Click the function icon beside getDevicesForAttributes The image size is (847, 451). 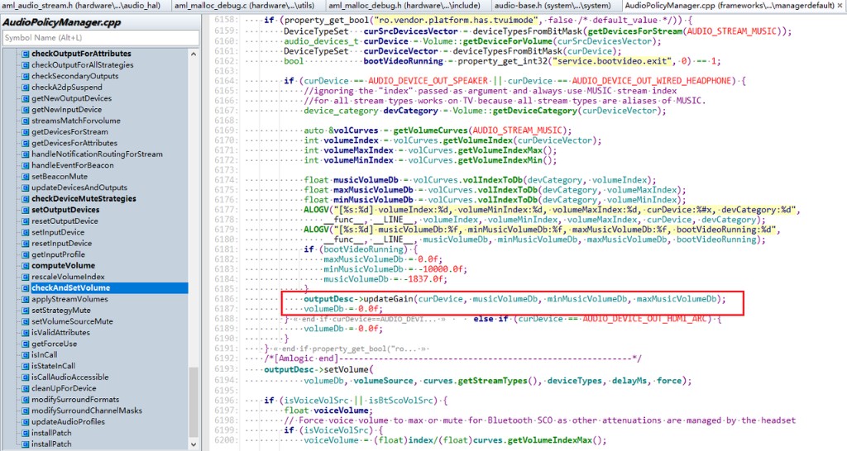[x=25, y=143]
